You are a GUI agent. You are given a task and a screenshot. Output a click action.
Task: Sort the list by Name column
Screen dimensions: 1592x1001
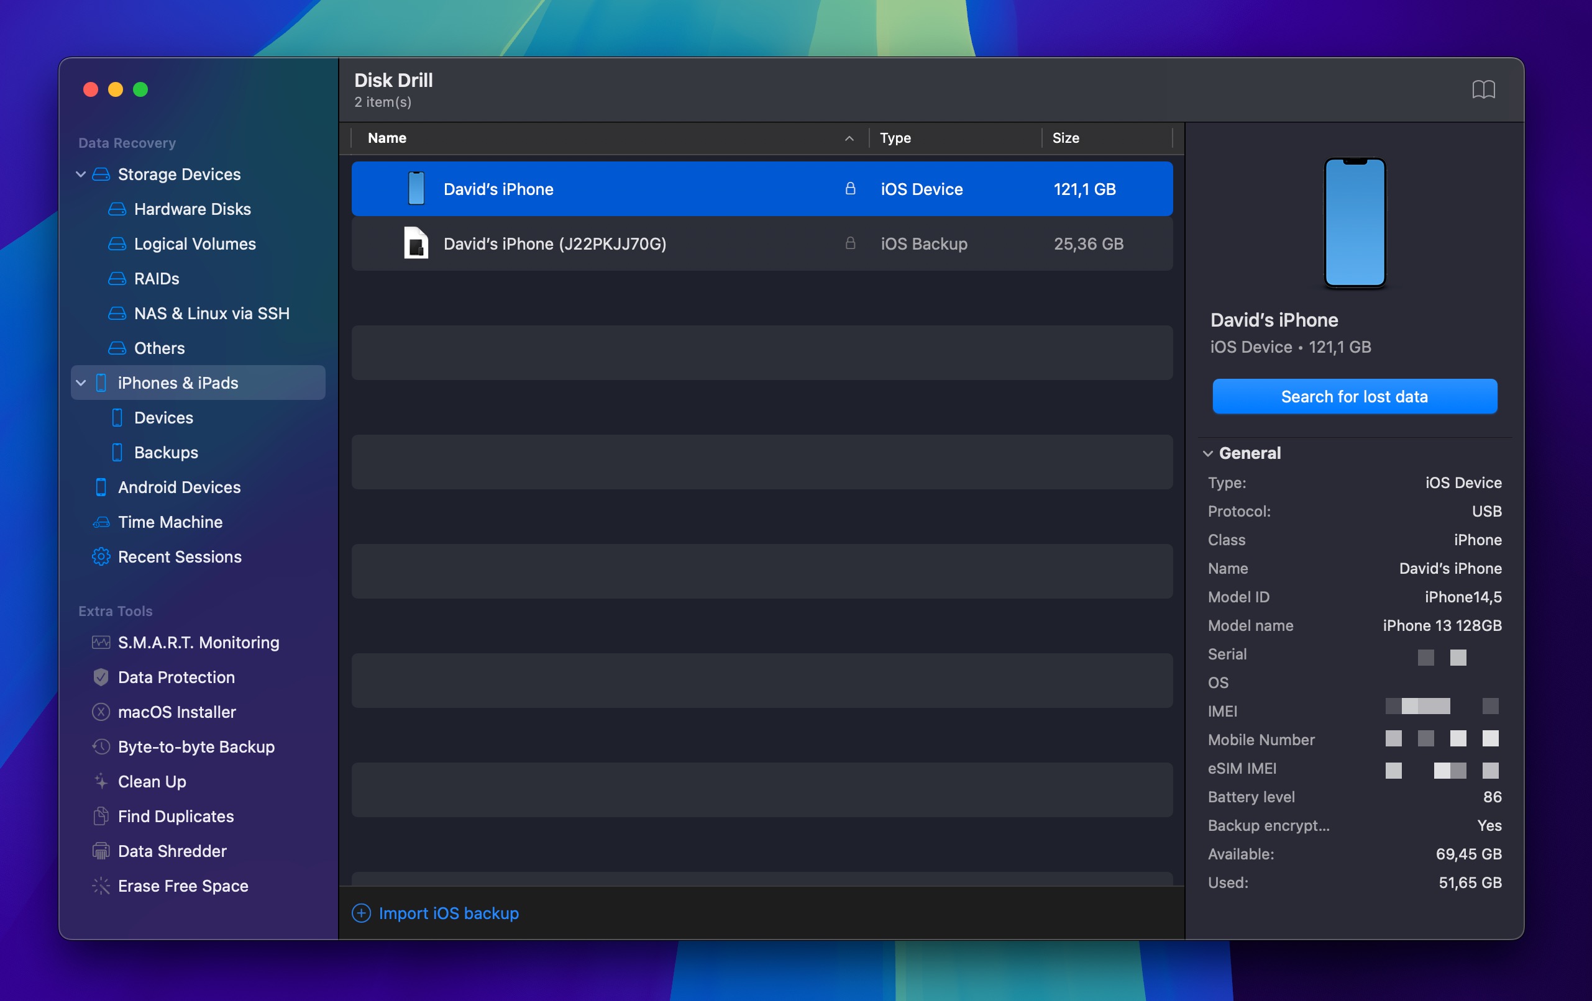[387, 138]
